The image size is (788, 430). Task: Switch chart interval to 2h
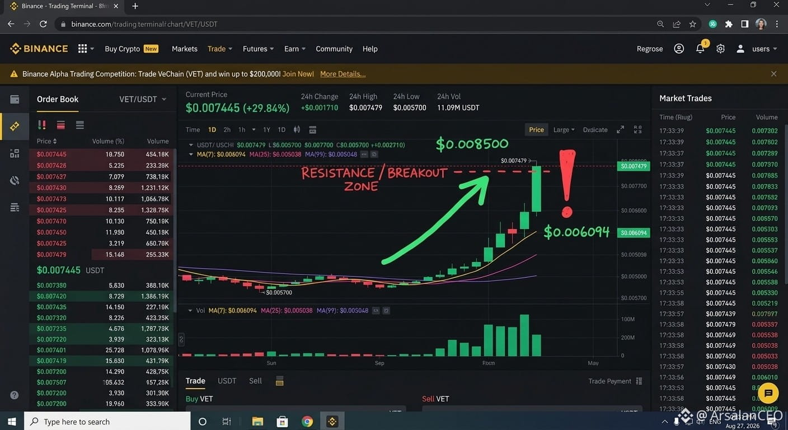227,129
